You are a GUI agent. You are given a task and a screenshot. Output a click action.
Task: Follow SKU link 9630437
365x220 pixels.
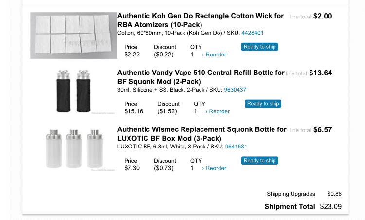[235, 90]
